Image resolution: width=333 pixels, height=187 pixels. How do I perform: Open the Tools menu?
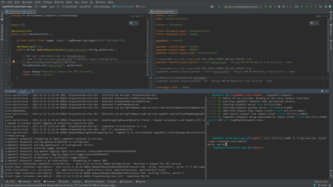84,2
